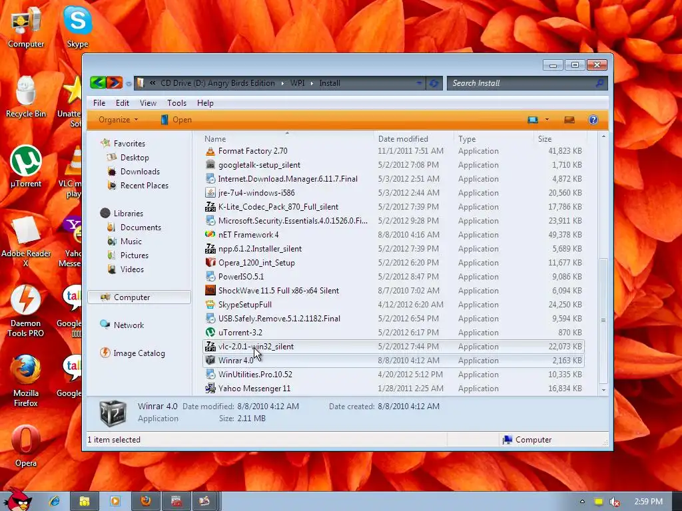682x511 pixels.
Task: Toggle the preview pane icon
Action: pos(569,120)
